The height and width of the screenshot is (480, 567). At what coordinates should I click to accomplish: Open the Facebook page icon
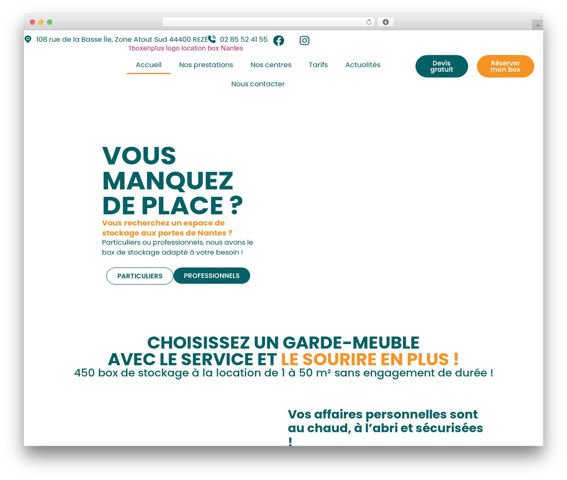click(279, 41)
